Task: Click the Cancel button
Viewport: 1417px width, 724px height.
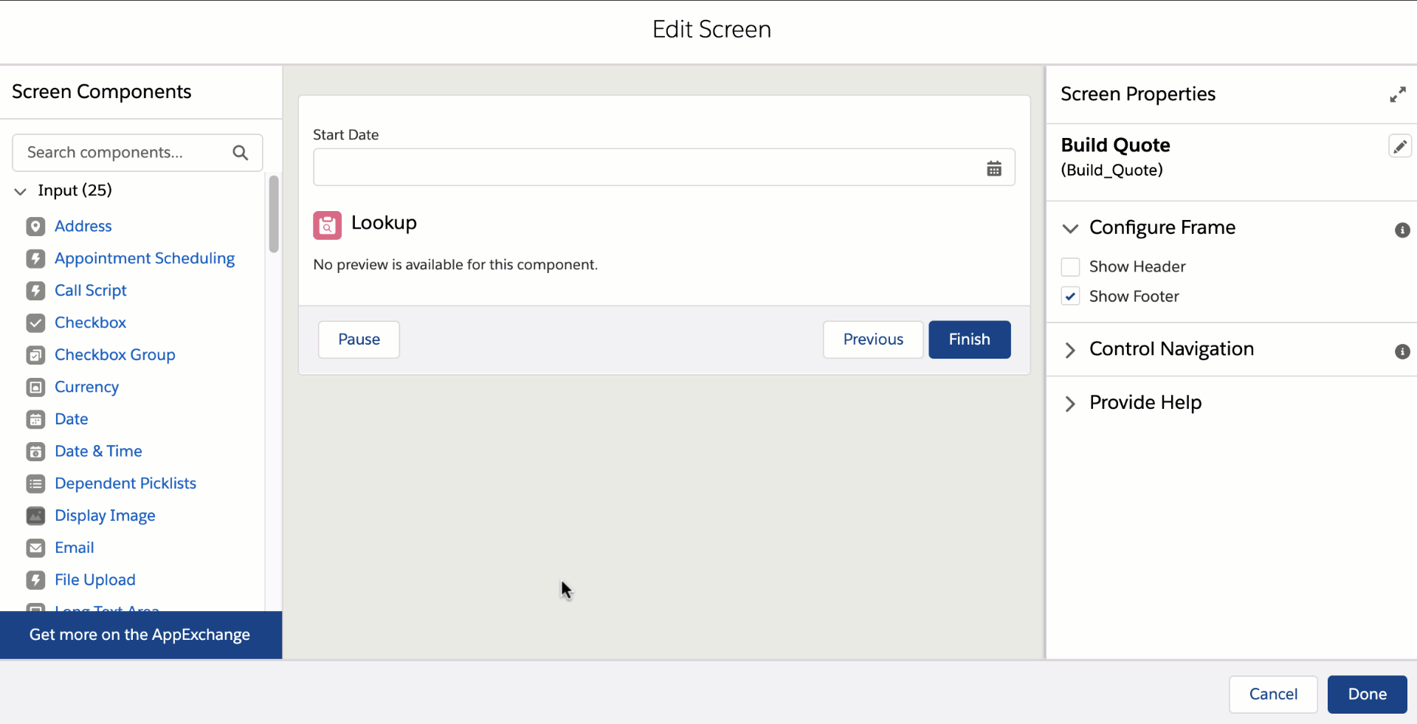Action: click(1273, 694)
